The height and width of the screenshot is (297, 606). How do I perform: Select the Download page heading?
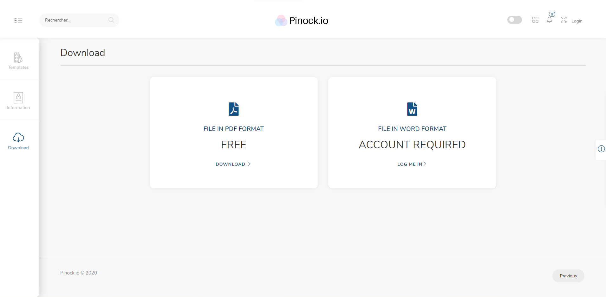click(x=82, y=53)
